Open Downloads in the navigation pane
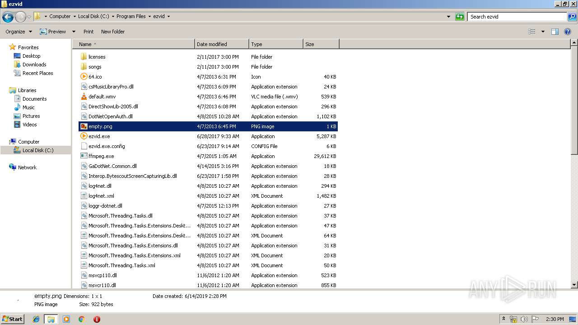The image size is (578, 325). click(34, 65)
